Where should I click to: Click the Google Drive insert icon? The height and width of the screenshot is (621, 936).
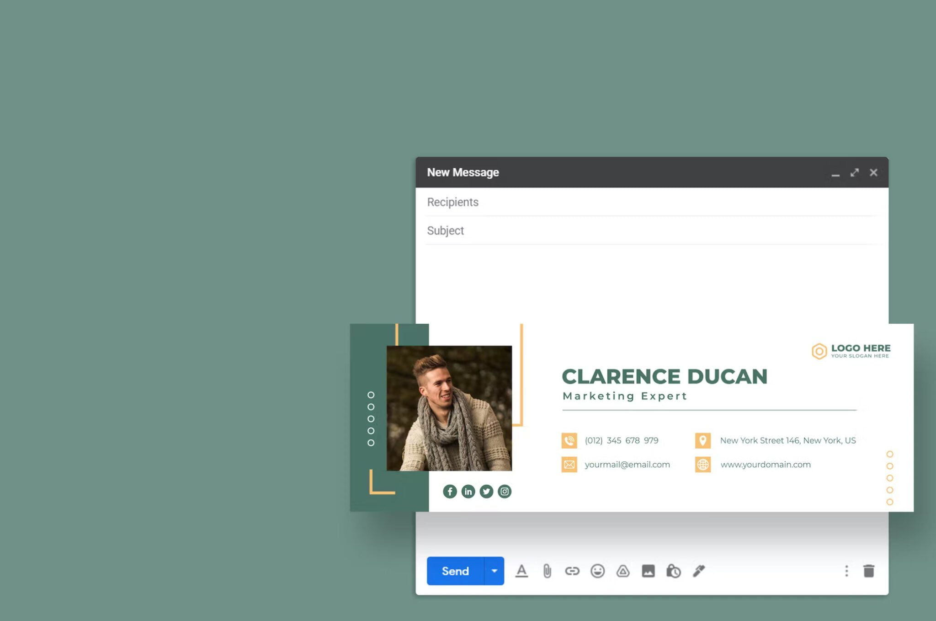click(x=623, y=571)
